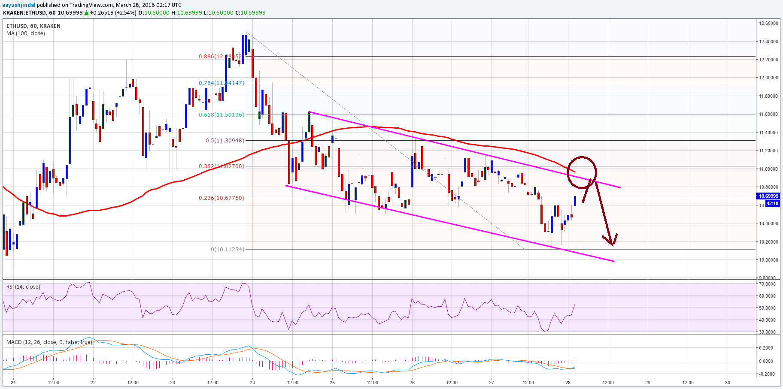Click the 30.0000 RSI axis value

(768, 332)
